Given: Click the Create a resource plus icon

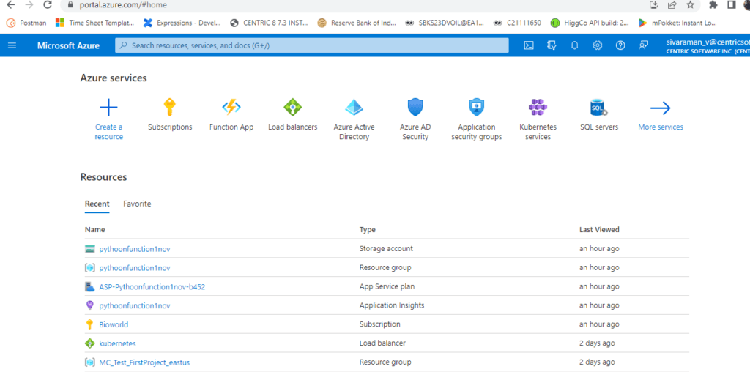Looking at the screenshot, I should point(108,108).
